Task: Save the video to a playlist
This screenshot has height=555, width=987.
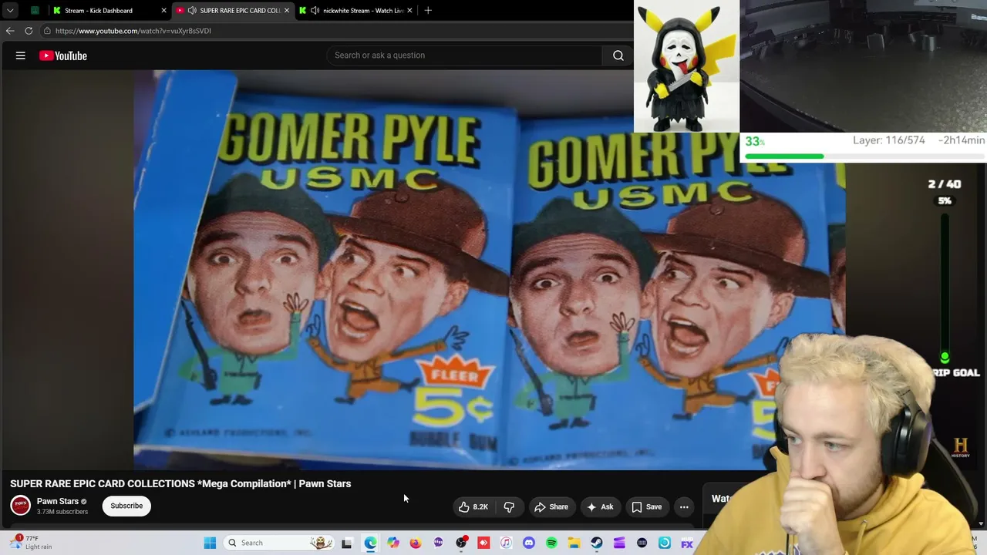Action: click(647, 506)
